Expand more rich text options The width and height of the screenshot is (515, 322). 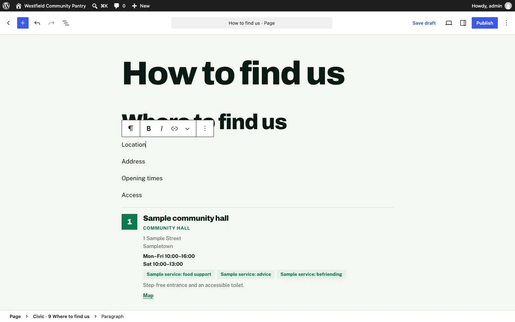(x=188, y=129)
